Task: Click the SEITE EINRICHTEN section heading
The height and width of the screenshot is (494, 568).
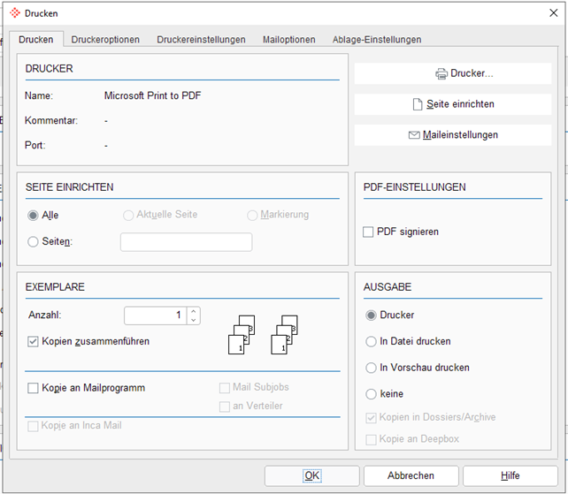Action: (x=70, y=187)
